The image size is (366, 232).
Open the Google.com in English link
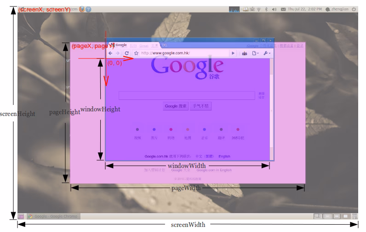pyautogui.click(x=214, y=170)
